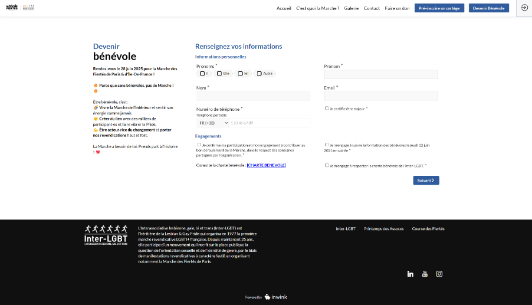Open "C'est quoi la Marche ?" menu
The image size is (532, 305).
coord(317,8)
